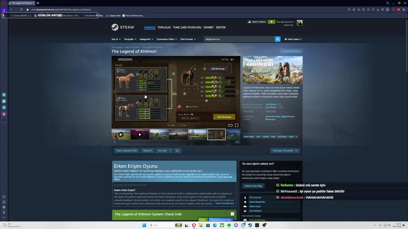Open Spotify from the Windows taskbar
Image resolution: width=408 pixels, height=229 pixels.
pyautogui.click(x=229, y=225)
